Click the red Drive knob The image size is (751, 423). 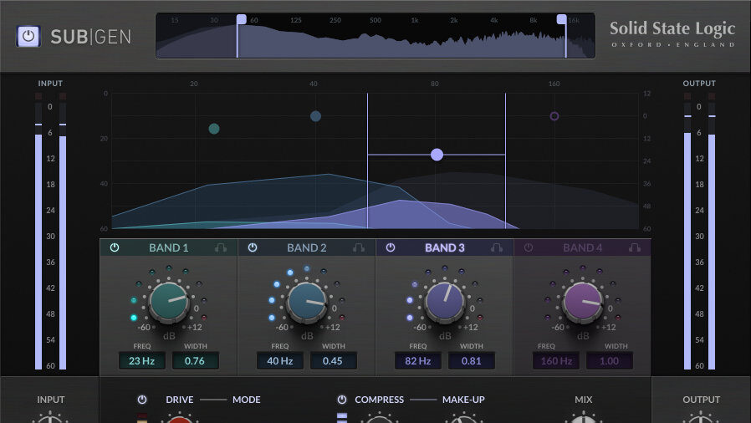180,420
